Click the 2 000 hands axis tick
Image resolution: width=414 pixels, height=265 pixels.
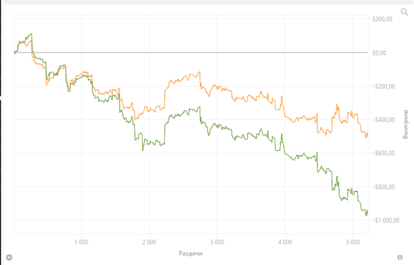click(149, 242)
